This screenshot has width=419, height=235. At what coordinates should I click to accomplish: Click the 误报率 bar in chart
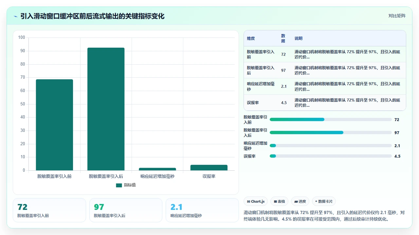209,167
